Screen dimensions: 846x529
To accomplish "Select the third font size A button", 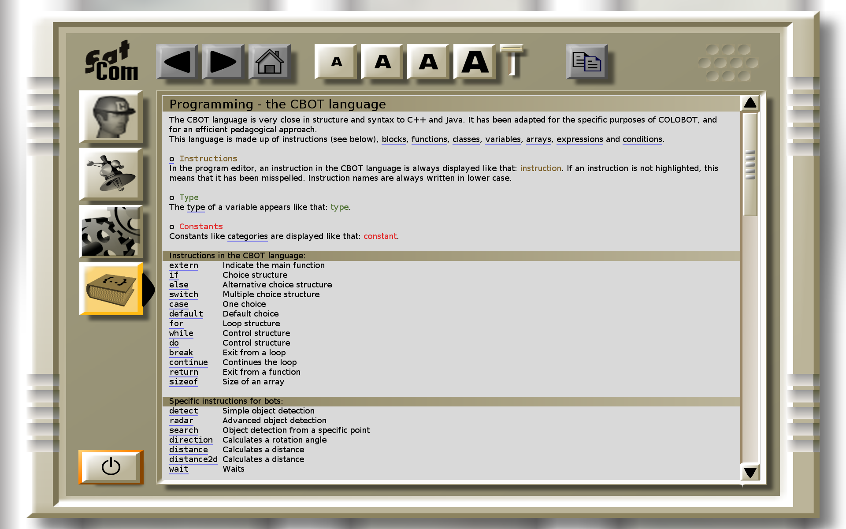I will (x=428, y=62).
